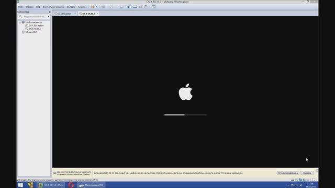Open the Вкладки menu

coord(71,7)
